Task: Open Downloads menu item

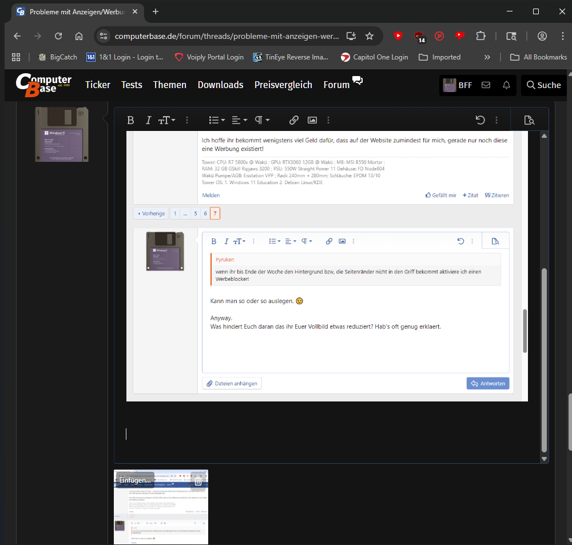Action: (x=220, y=85)
